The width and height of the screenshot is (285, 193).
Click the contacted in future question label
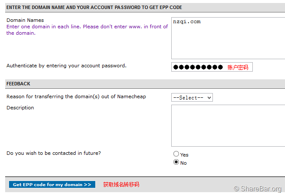point(54,153)
